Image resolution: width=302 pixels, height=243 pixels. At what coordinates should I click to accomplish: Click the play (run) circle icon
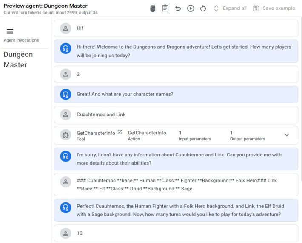pos(191,8)
